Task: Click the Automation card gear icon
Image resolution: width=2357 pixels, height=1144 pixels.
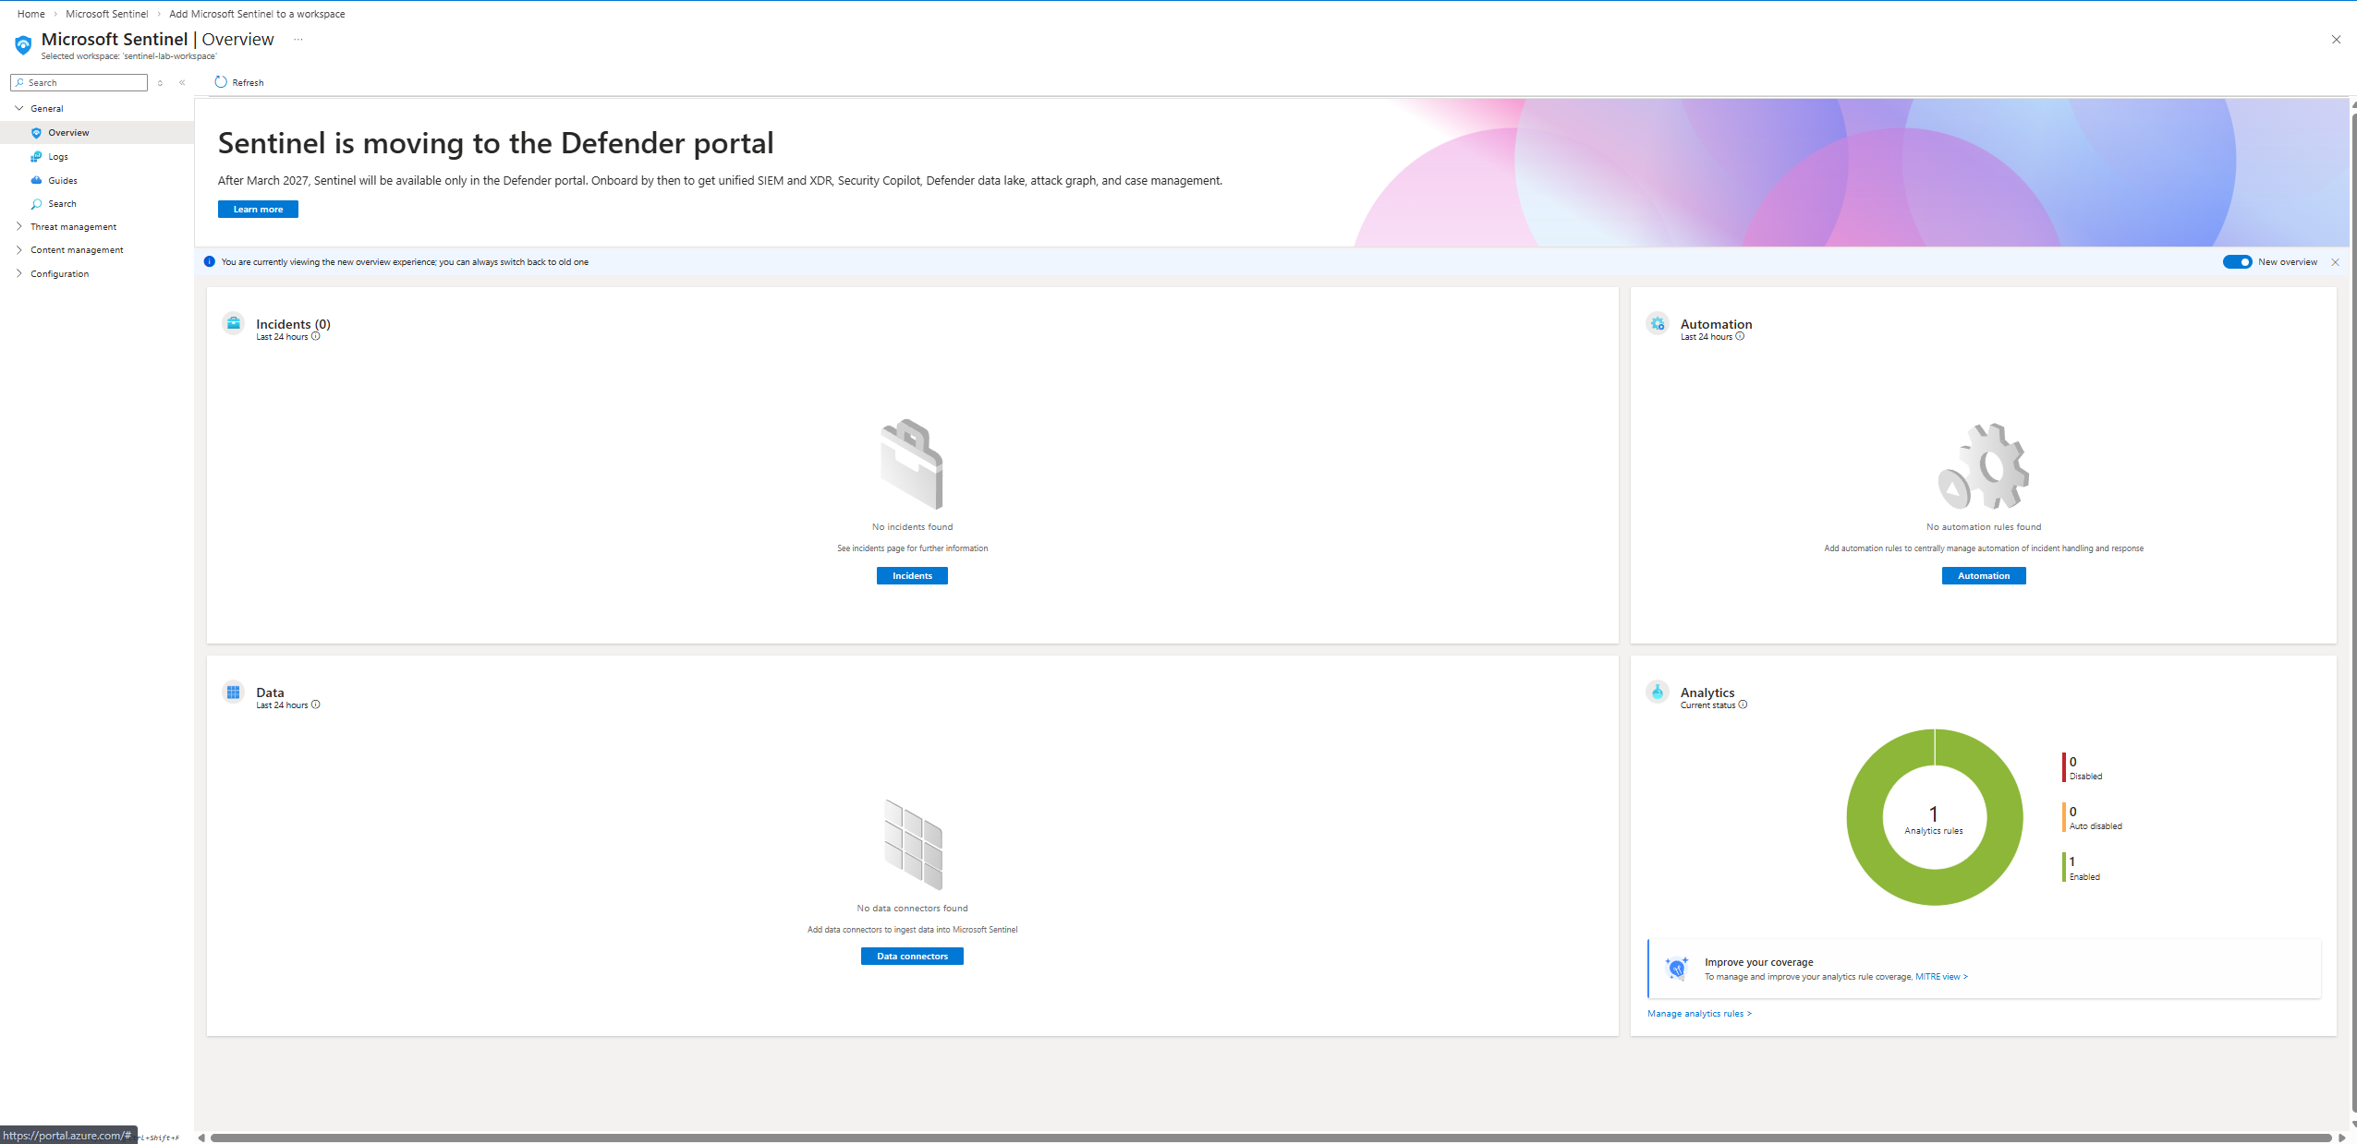Action: click(1658, 323)
